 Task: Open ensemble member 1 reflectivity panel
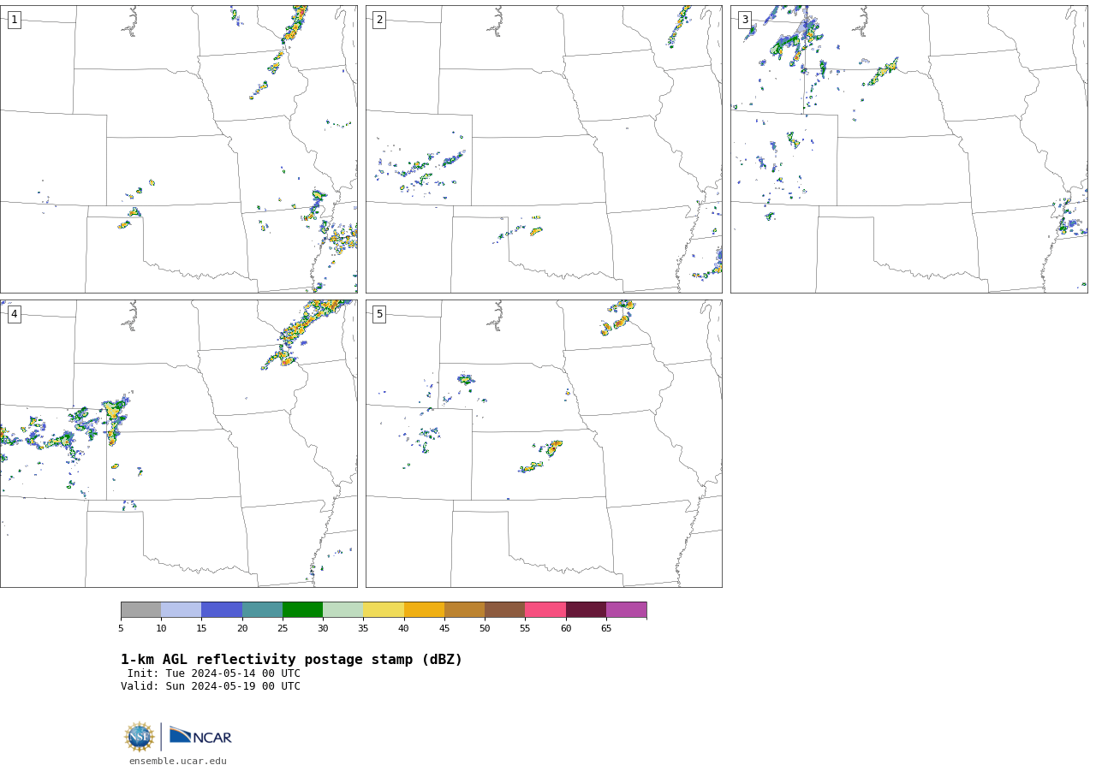coord(178,149)
